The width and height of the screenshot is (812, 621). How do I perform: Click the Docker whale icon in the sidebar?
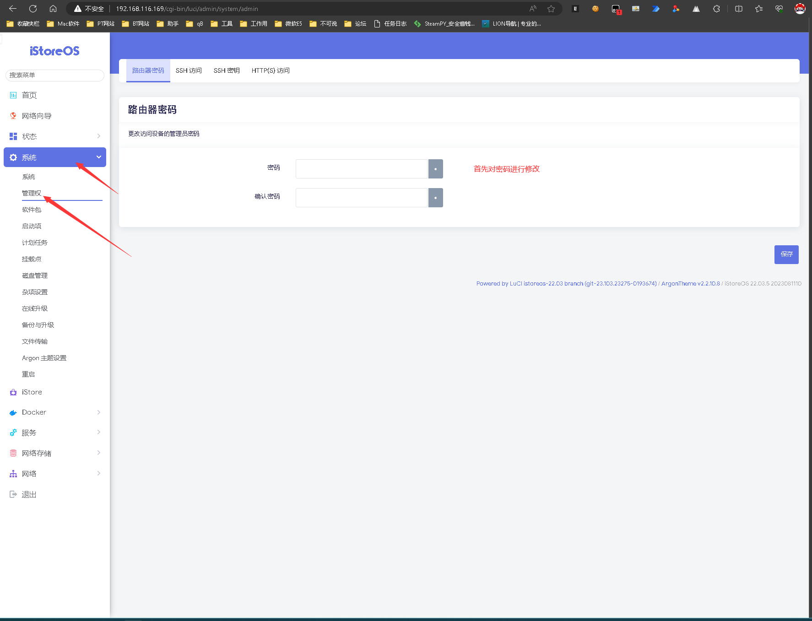(x=13, y=412)
